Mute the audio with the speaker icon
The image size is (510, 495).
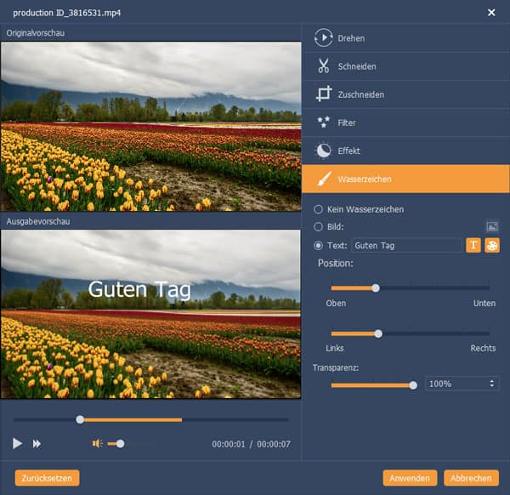click(98, 443)
